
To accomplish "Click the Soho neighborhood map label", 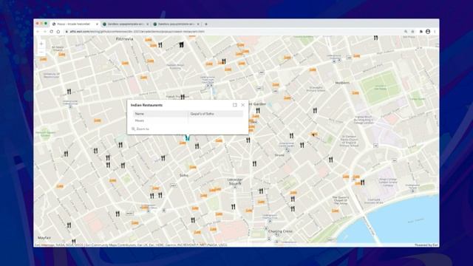I will [184, 175].
